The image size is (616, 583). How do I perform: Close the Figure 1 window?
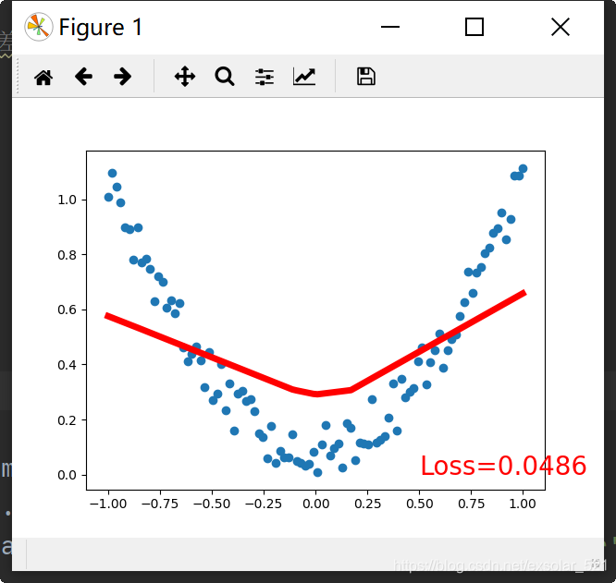click(x=561, y=27)
